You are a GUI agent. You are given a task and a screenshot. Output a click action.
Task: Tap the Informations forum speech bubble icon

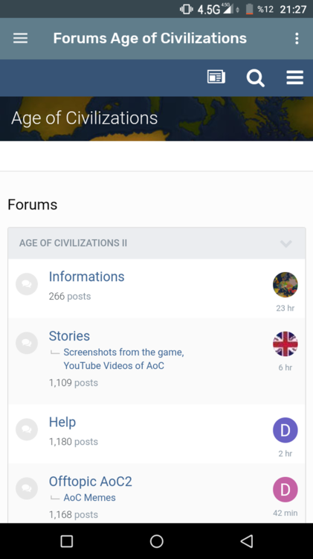tap(27, 284)
